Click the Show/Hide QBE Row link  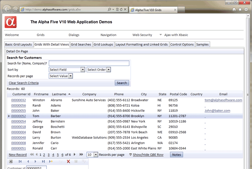point(148,155)
